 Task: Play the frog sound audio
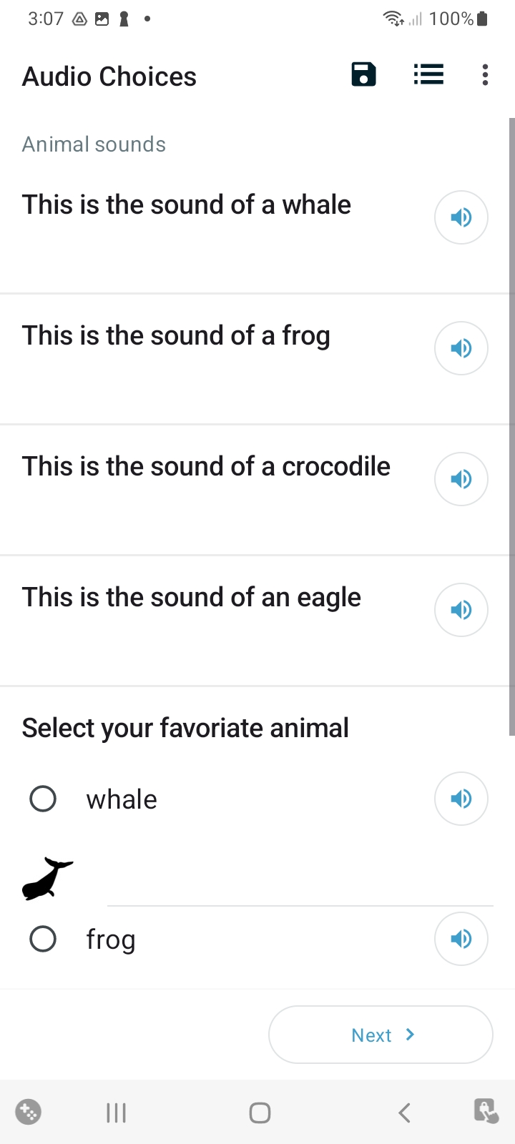pyautogui.click(x=461, y=348)
